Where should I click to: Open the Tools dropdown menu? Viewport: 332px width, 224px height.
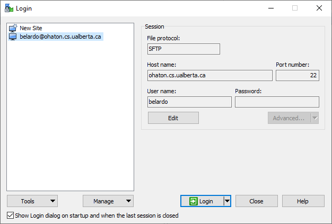pyautogui.click(x=32, y=201)
